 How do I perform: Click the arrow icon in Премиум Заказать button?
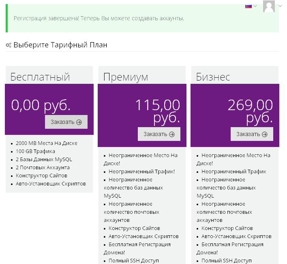172,134
